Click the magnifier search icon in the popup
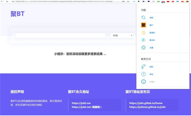Screen dimensions: 191x116 (143, 18)
